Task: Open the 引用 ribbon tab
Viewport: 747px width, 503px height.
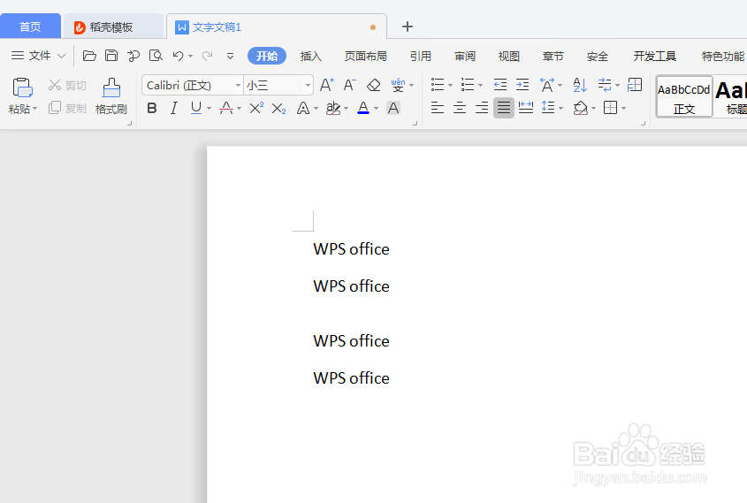Action: pyautogui.click(x=420, y=57)
